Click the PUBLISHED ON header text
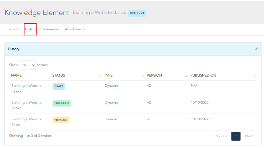The height and width of the screenshot is (148, 264). (203, 75)
